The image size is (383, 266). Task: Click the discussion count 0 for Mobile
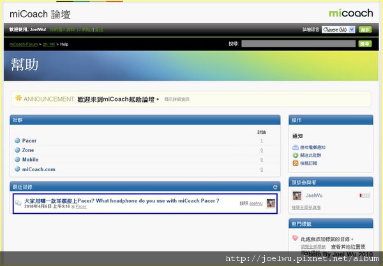coord(262,160)
